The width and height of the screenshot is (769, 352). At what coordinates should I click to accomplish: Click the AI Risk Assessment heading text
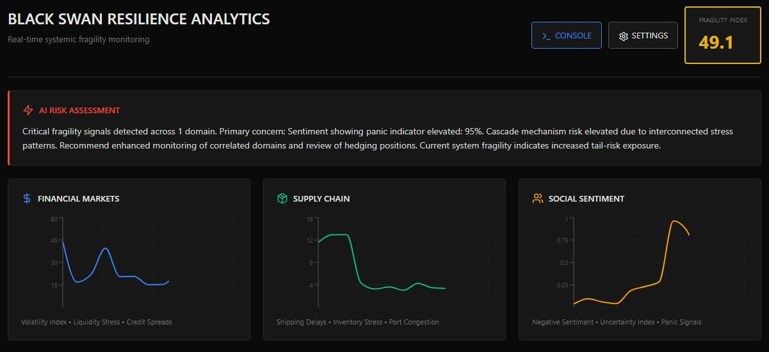tap(79, 110)
